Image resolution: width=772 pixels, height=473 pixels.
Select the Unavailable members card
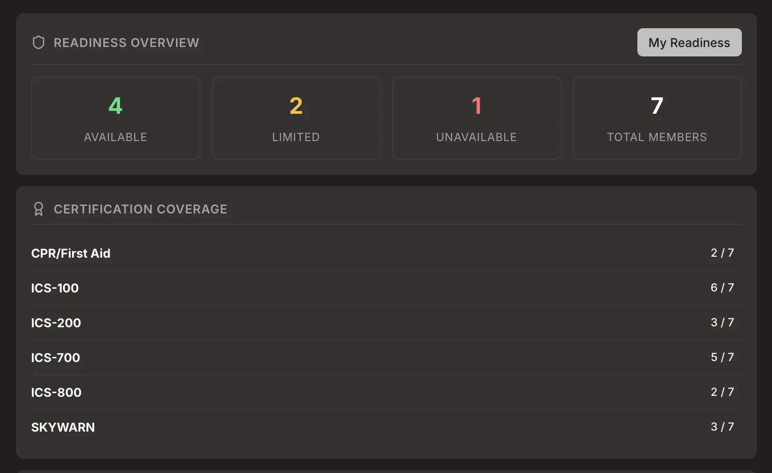point(476,118)
